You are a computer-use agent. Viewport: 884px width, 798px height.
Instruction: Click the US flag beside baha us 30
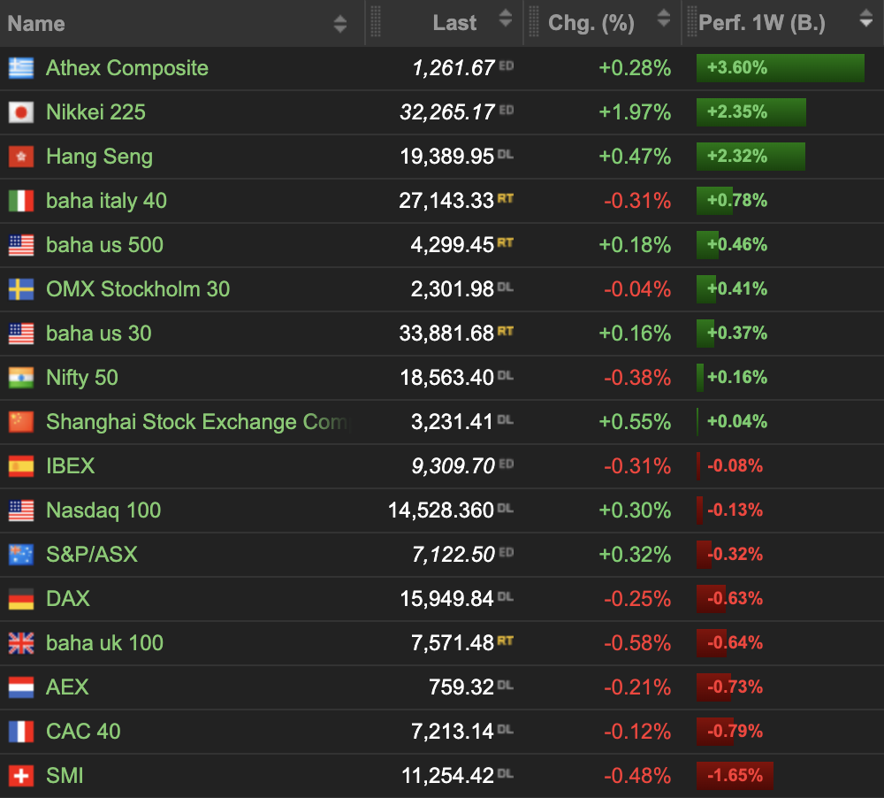[x=21, y=334]
